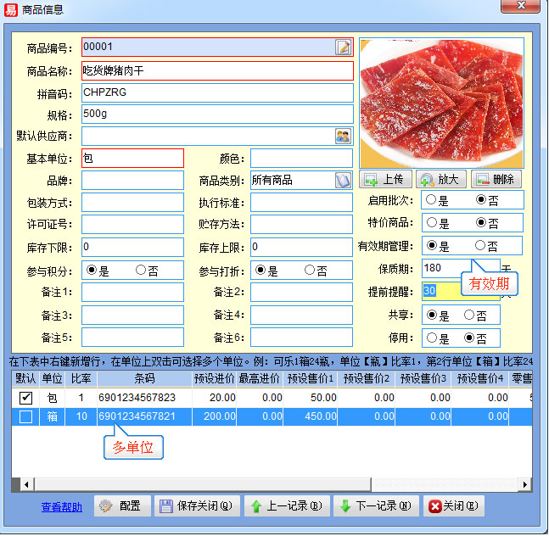
Task: Check the default checkbox for 箱 row
Action: pos(26,416)
